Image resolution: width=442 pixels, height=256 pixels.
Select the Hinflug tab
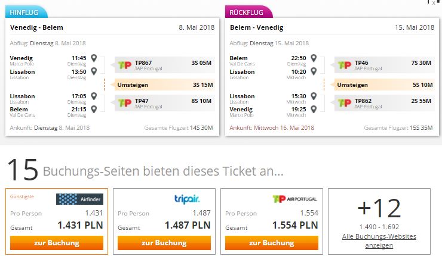coord(26,12)
